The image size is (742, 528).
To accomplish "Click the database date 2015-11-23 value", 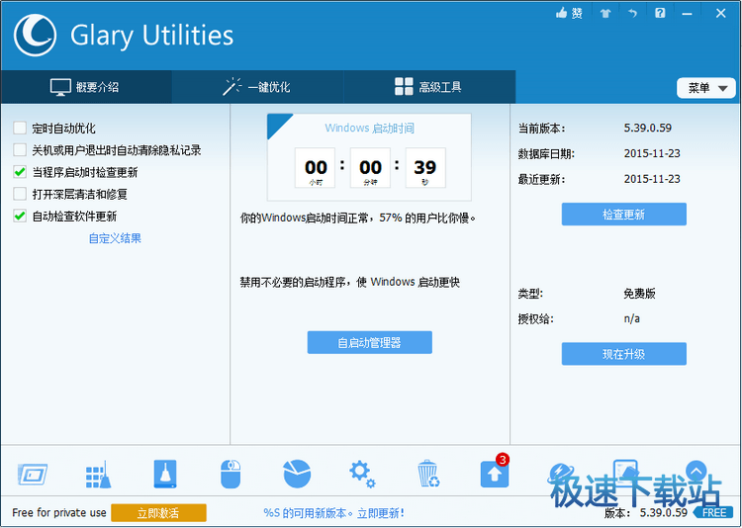I will (652, 153).
